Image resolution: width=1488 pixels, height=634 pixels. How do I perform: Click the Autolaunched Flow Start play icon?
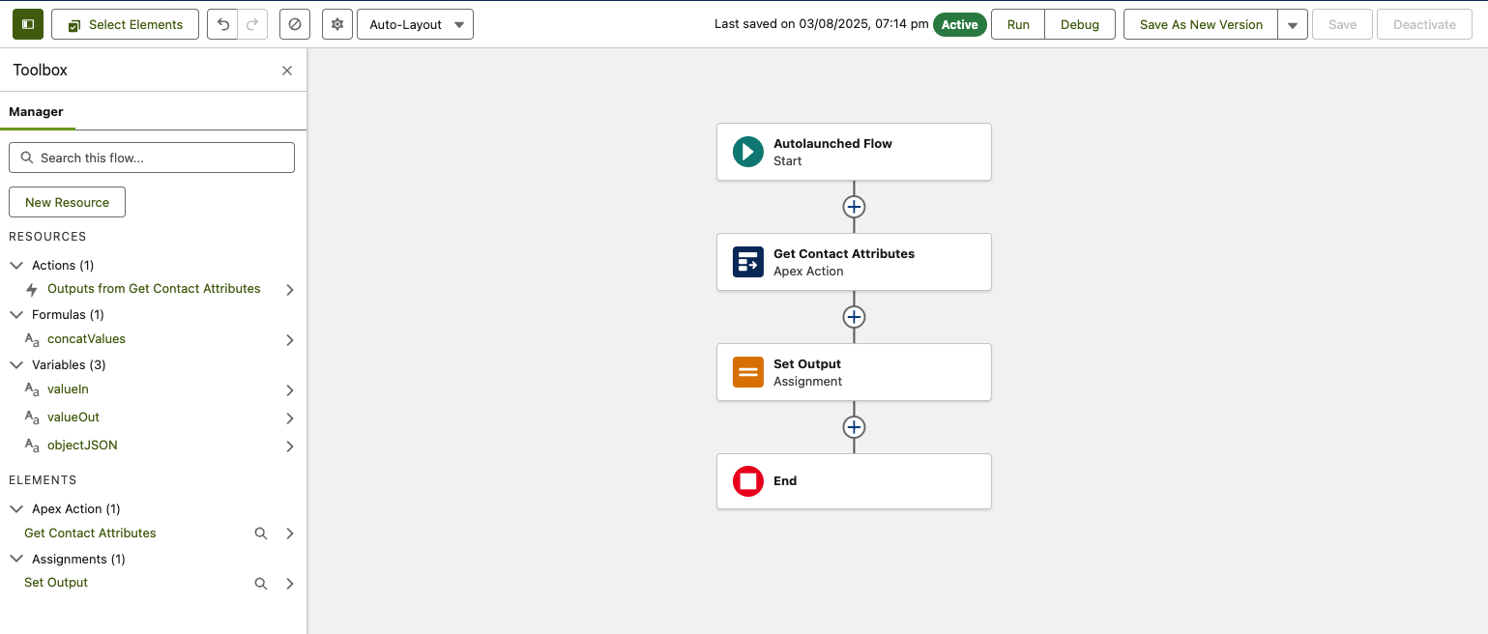(747, 152)
